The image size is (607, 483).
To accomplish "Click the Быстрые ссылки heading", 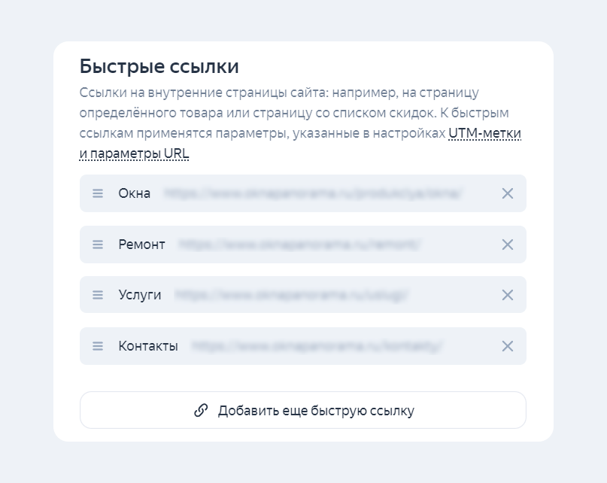I will point(159,66).
